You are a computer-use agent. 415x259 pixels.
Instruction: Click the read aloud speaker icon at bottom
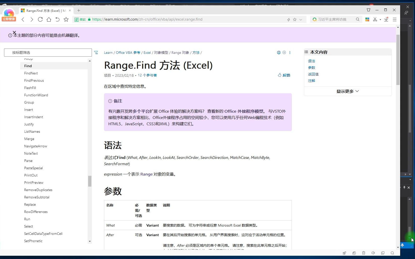[x=373, y=253]
